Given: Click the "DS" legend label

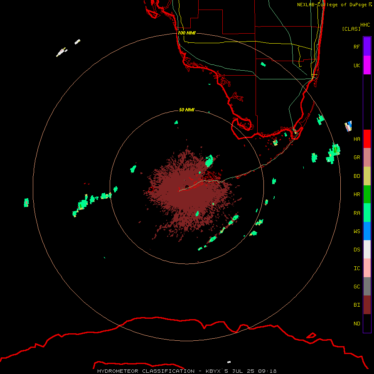Looking at the screenshot, I should point(357,249).
